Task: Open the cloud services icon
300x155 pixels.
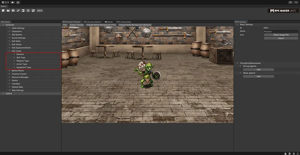Action: [12, 2]
